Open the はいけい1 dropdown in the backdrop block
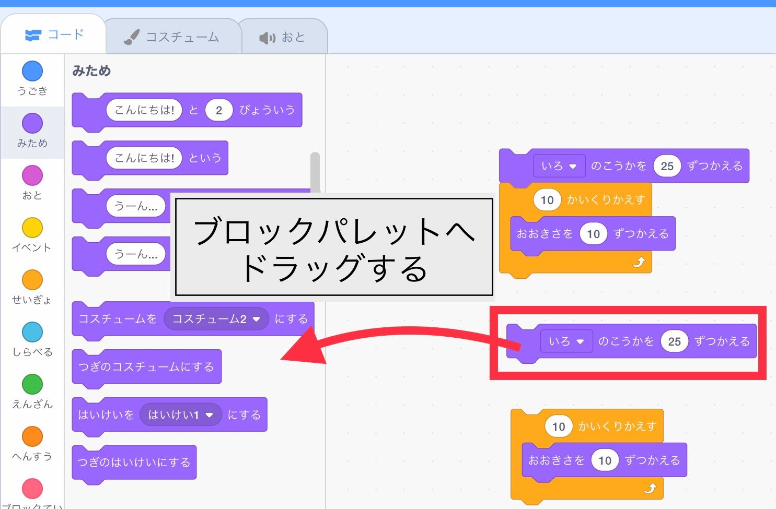This screenshot has height=509, width=776. click(x=180, y=415)
